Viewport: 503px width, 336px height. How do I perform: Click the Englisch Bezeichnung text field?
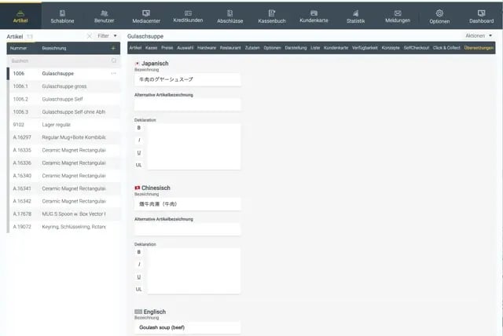[187, 327]
